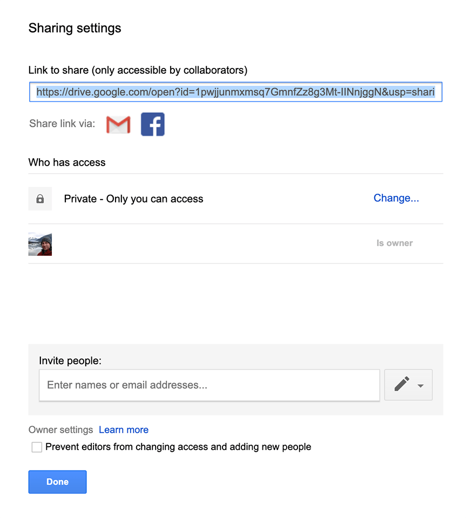Click the Who has access heading
The width and height of the screenshot is (466, 518).
tap(67, 162)
